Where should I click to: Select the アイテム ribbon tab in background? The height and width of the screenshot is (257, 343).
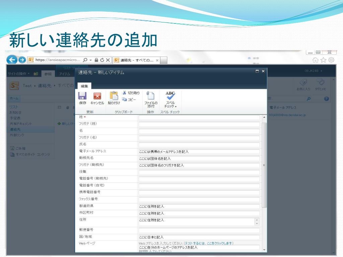point(65,74)
